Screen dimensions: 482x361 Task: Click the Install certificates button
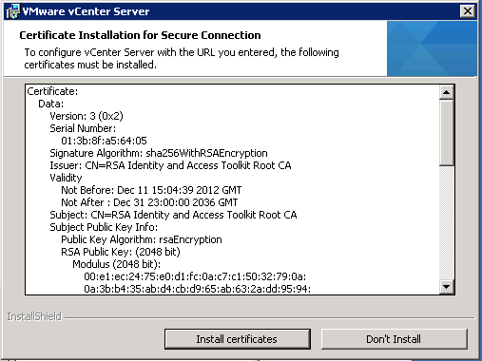click(x=238, y=339)
